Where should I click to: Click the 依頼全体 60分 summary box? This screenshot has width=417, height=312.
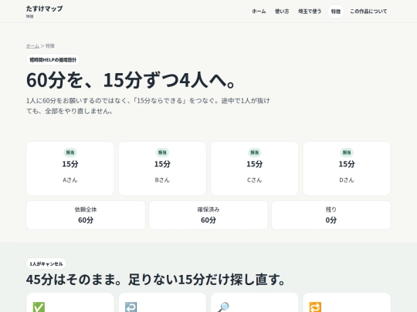click(x=86, y=215)
